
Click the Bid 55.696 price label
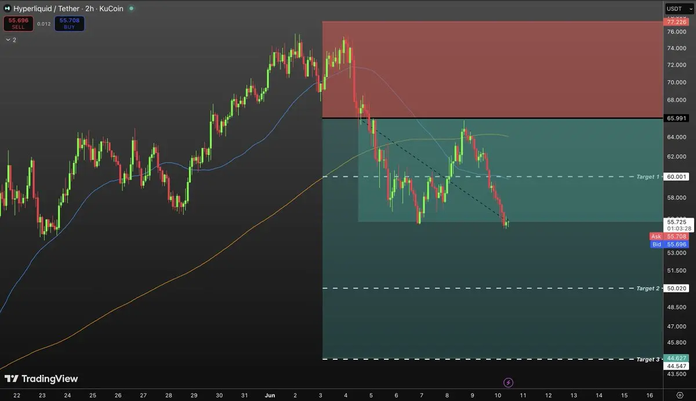tap(669, 245)
